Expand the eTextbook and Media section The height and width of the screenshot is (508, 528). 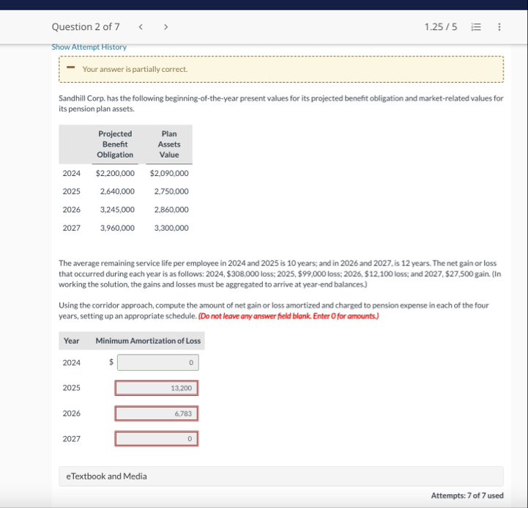click(x=281, y=476)
